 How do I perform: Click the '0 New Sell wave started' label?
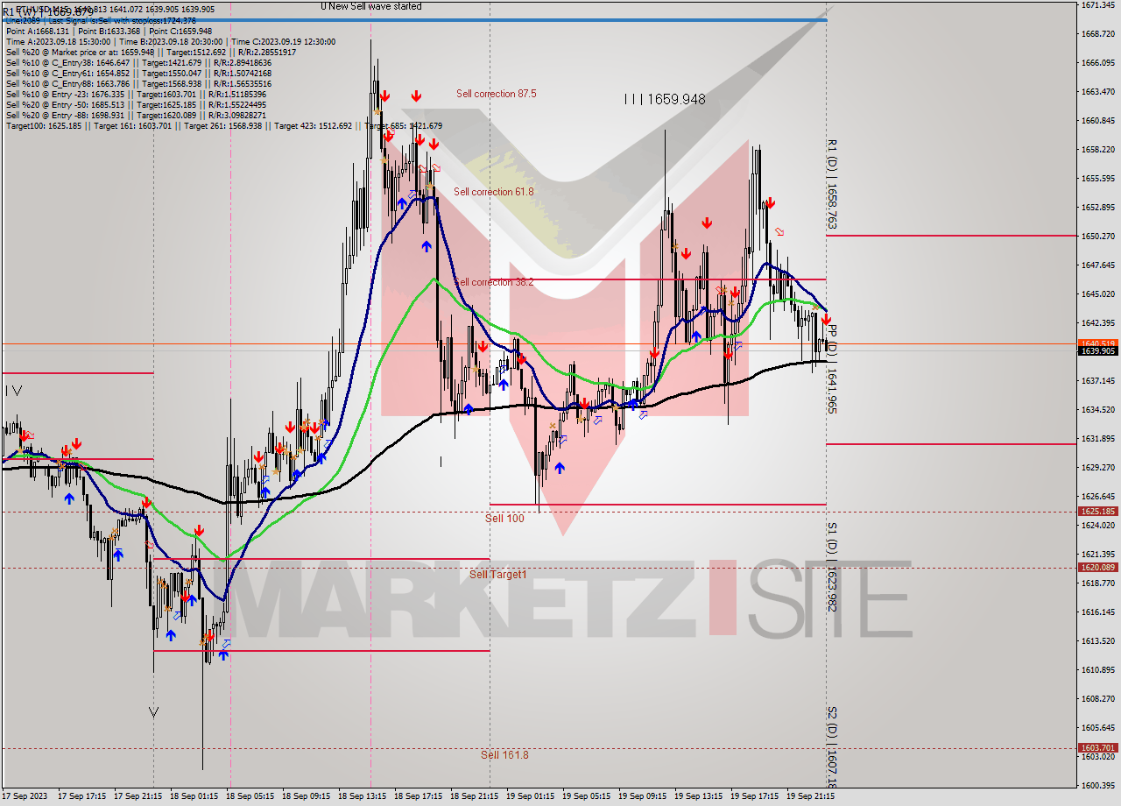370,6
